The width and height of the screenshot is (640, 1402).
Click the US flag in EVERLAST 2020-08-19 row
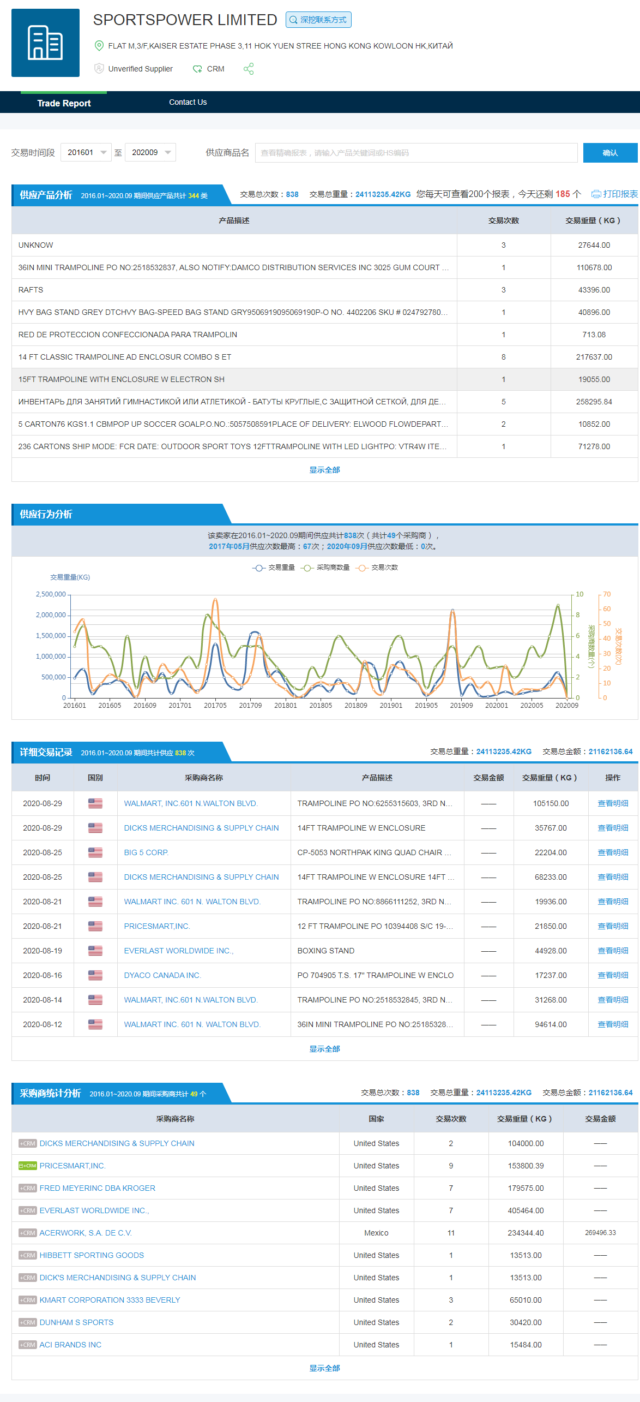tap(95, 951)
